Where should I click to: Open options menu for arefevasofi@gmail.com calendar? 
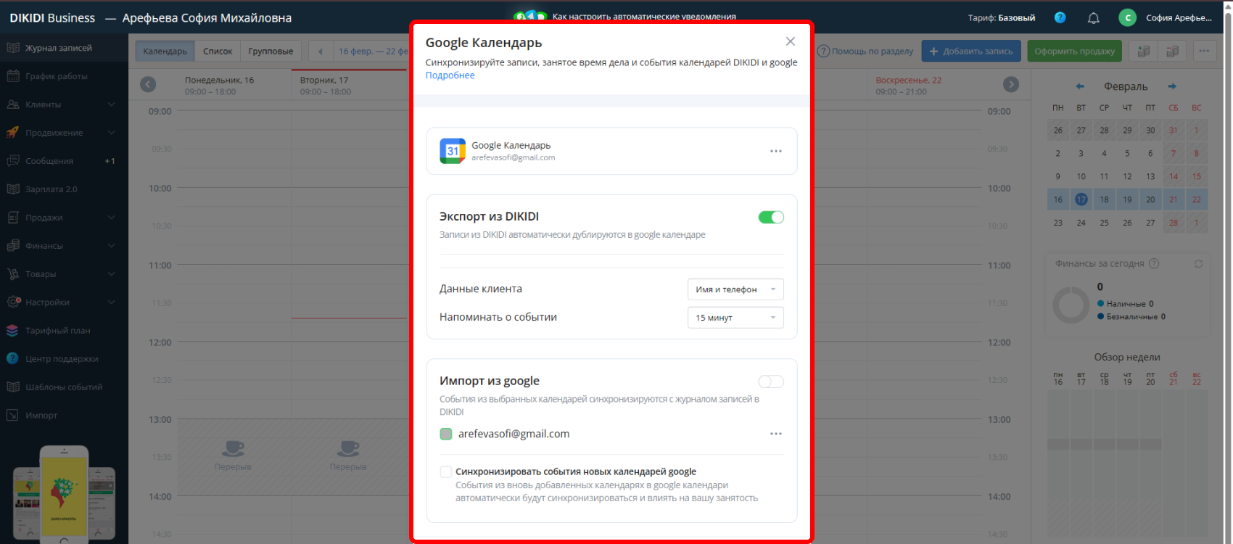(x=775, y=434)
